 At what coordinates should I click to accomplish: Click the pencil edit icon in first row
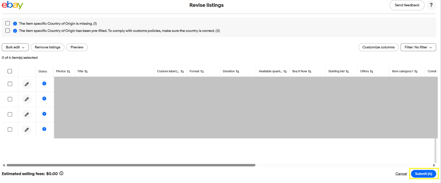click(27, 84)
